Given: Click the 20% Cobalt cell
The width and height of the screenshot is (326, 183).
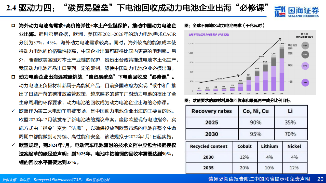Looking at the screenshot, I should (244, 168).
